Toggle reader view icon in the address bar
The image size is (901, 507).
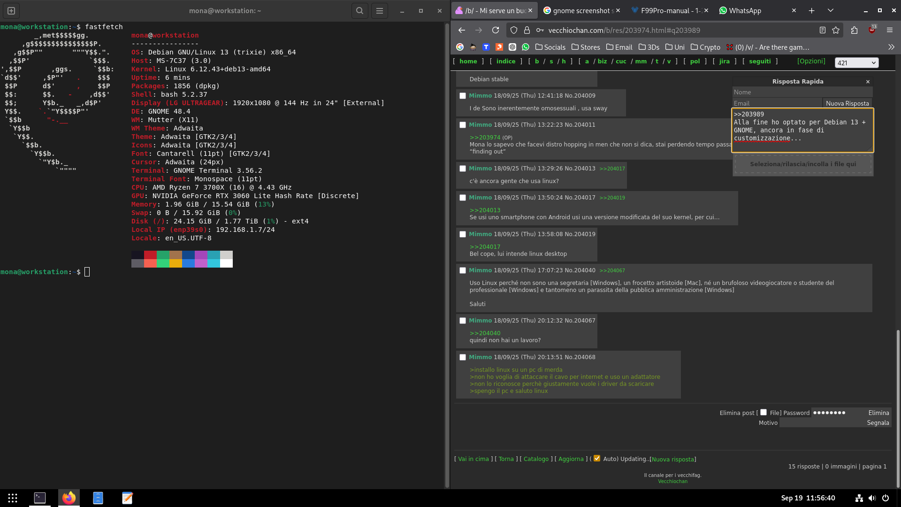(822, 30)
